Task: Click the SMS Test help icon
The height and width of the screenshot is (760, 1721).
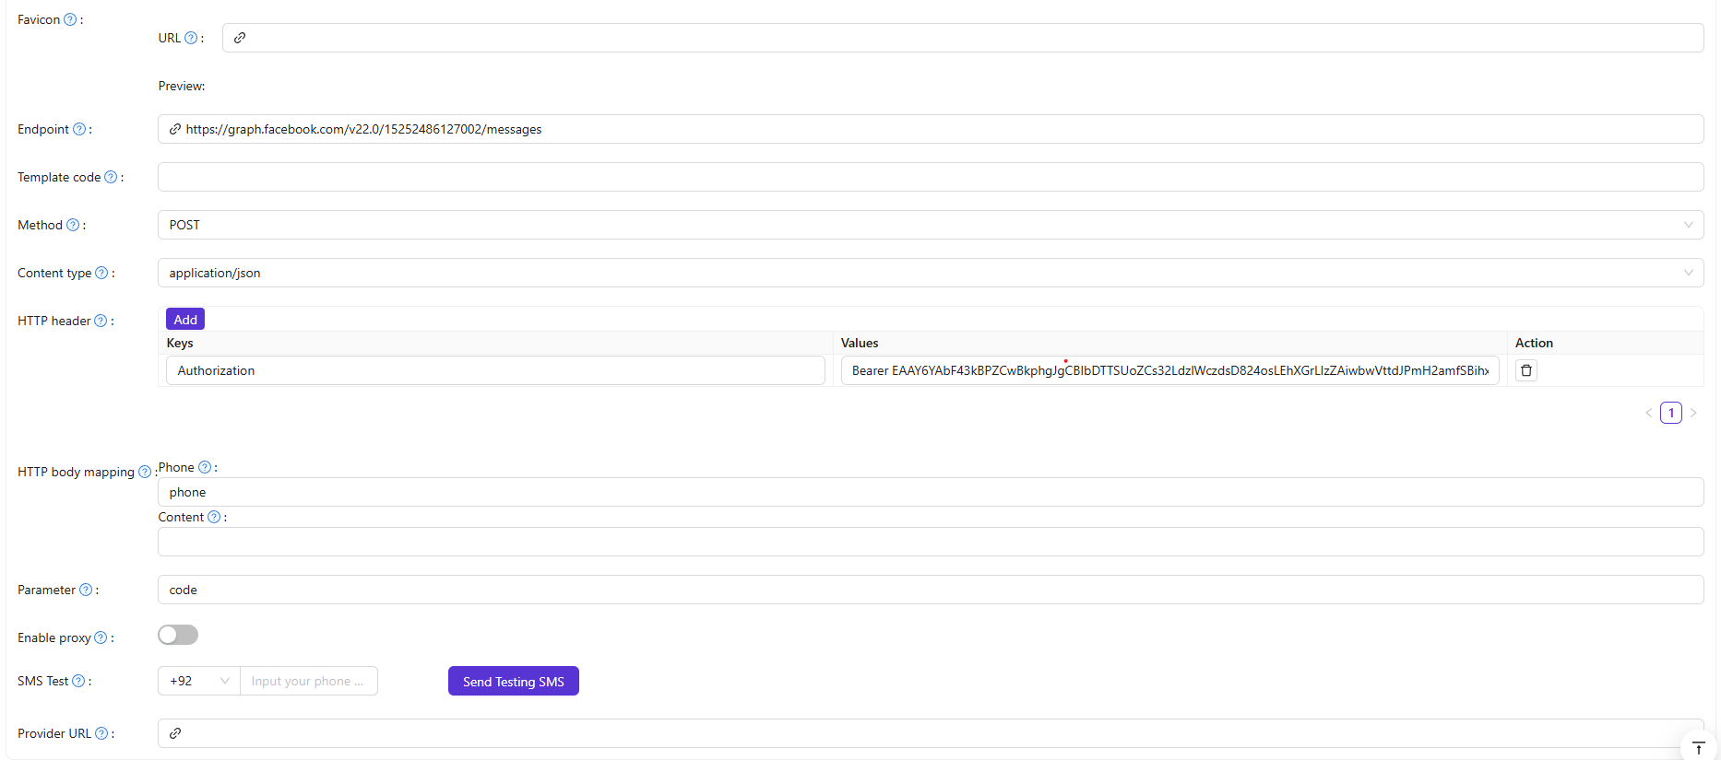Action: pyautogui.click(x=78, y=681)
